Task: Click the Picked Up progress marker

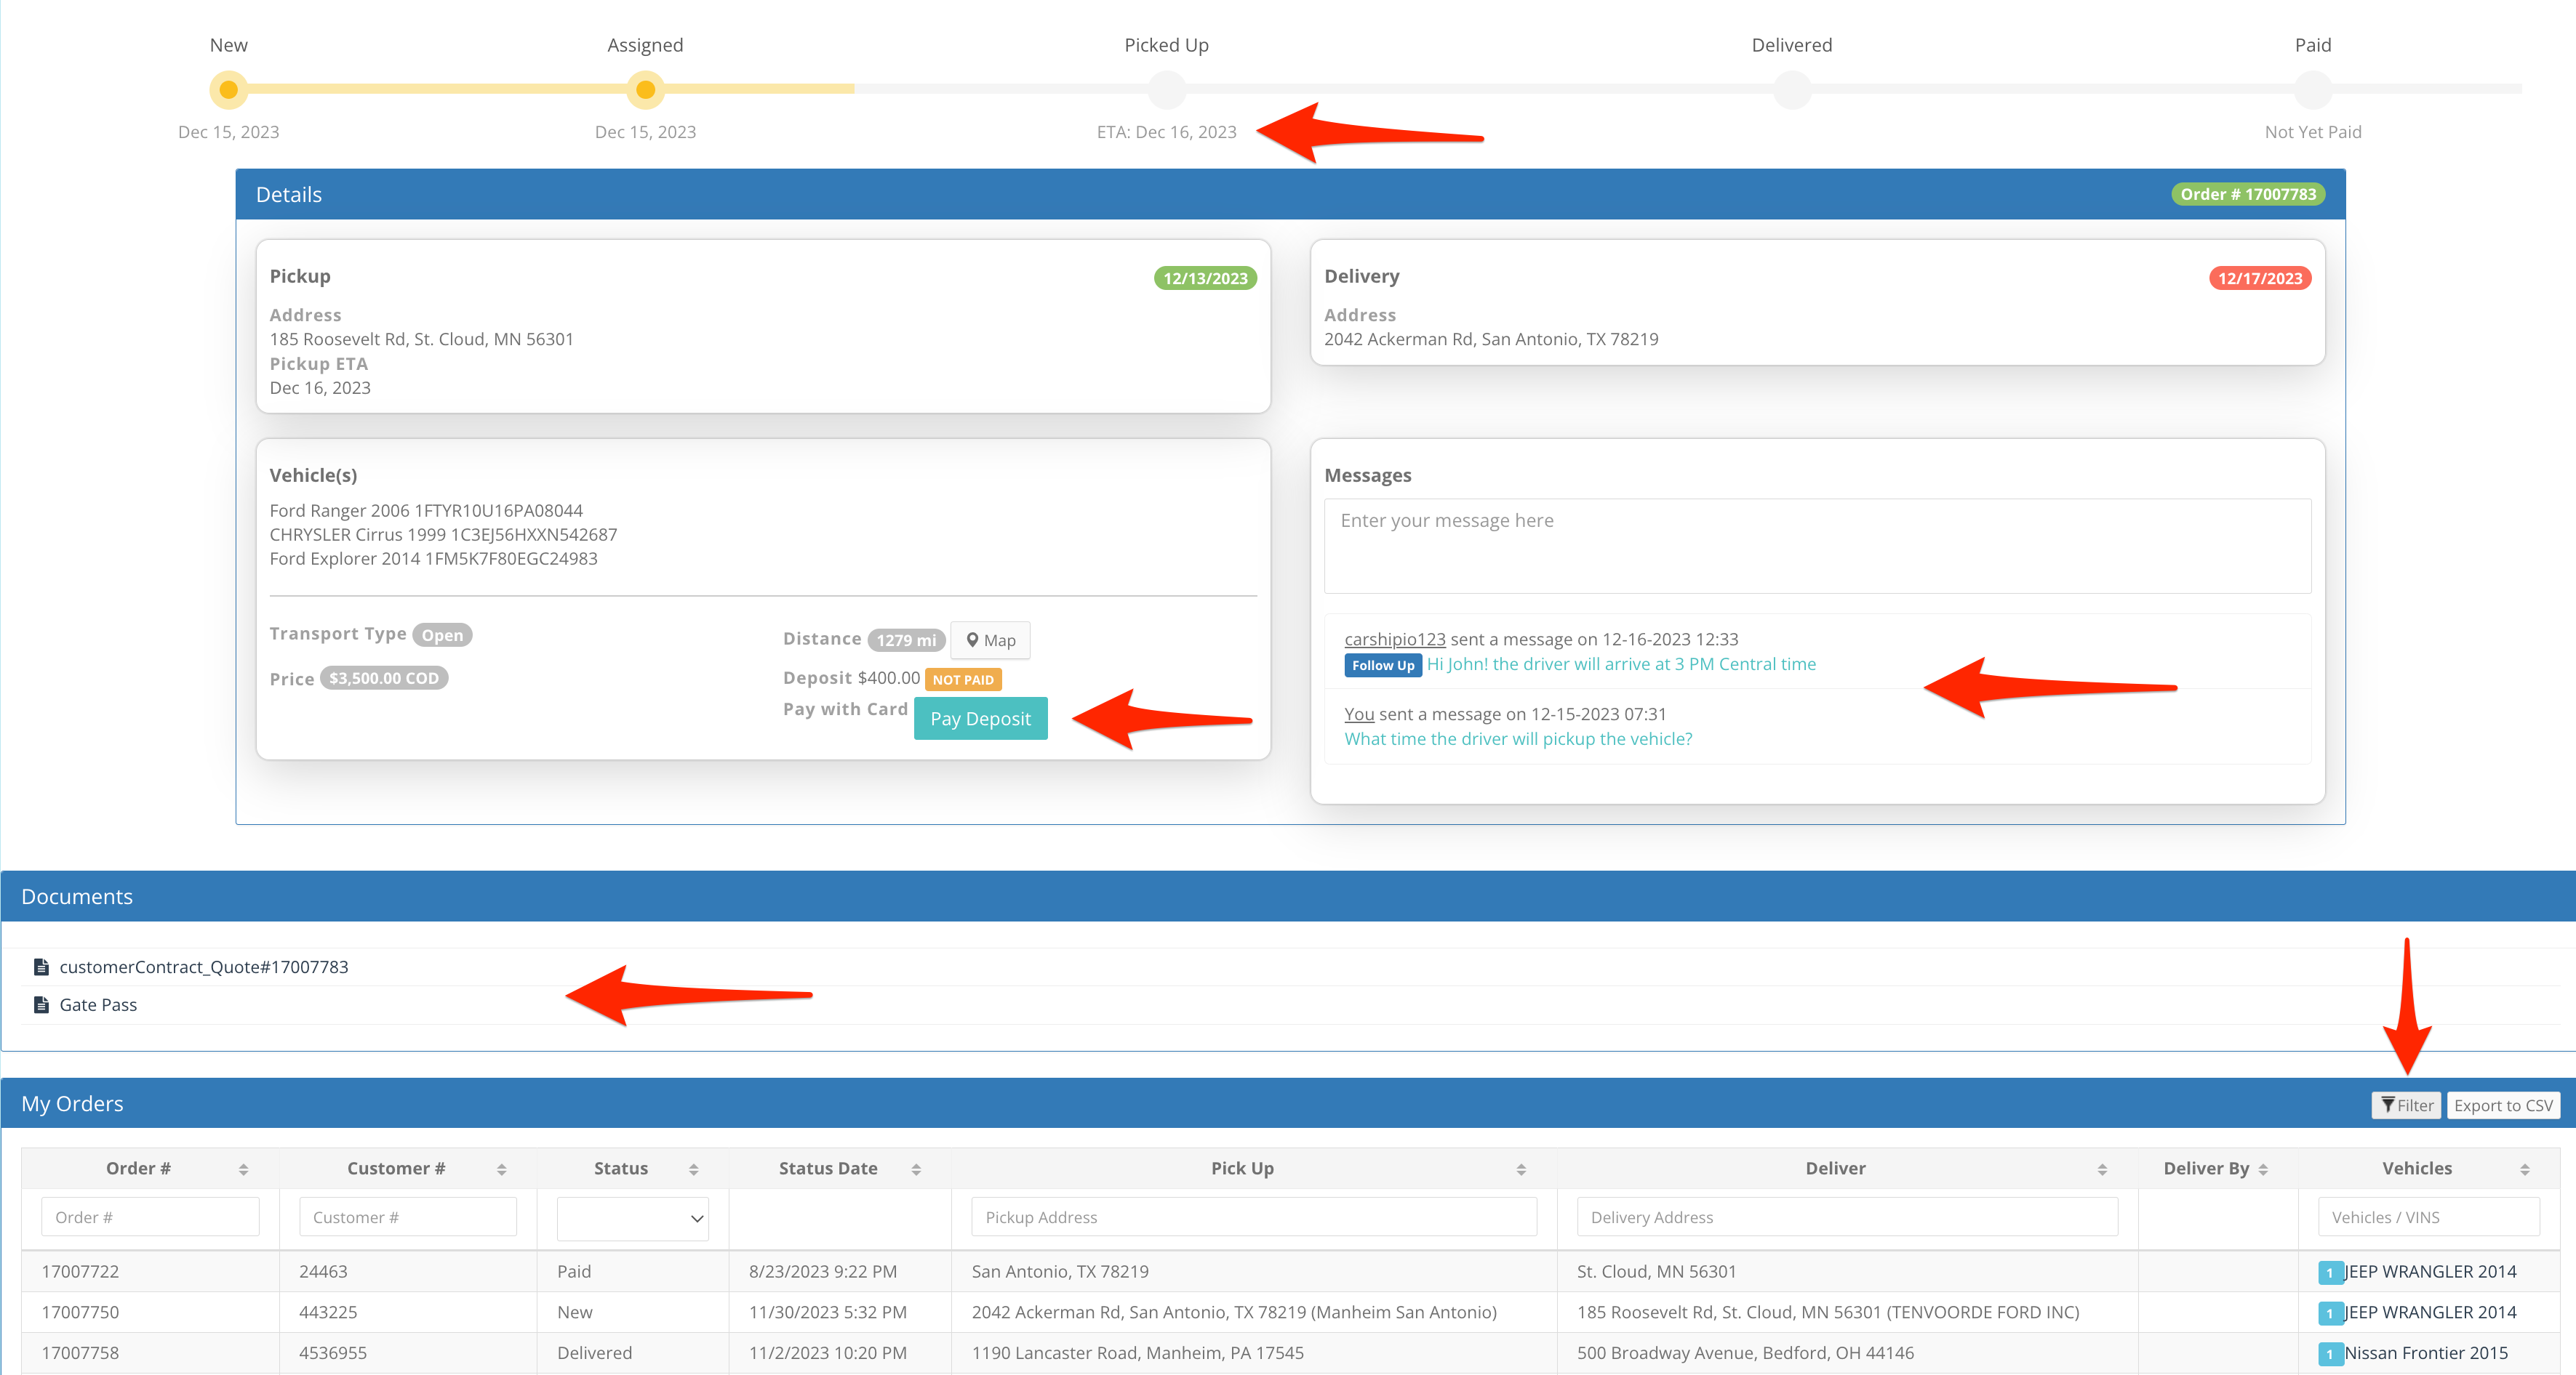Action: tap(1166, 90)
